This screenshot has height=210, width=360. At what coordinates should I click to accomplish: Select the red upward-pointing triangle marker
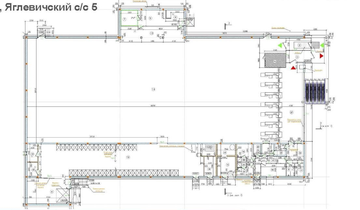[x=293, y=68]
